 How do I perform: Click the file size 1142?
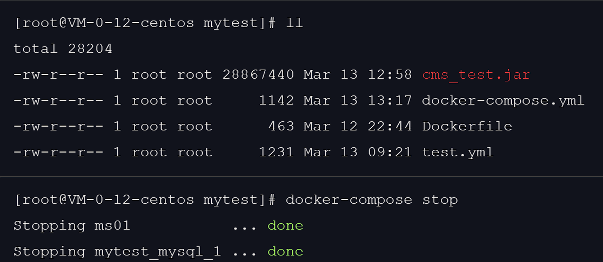tap(276, 100)
